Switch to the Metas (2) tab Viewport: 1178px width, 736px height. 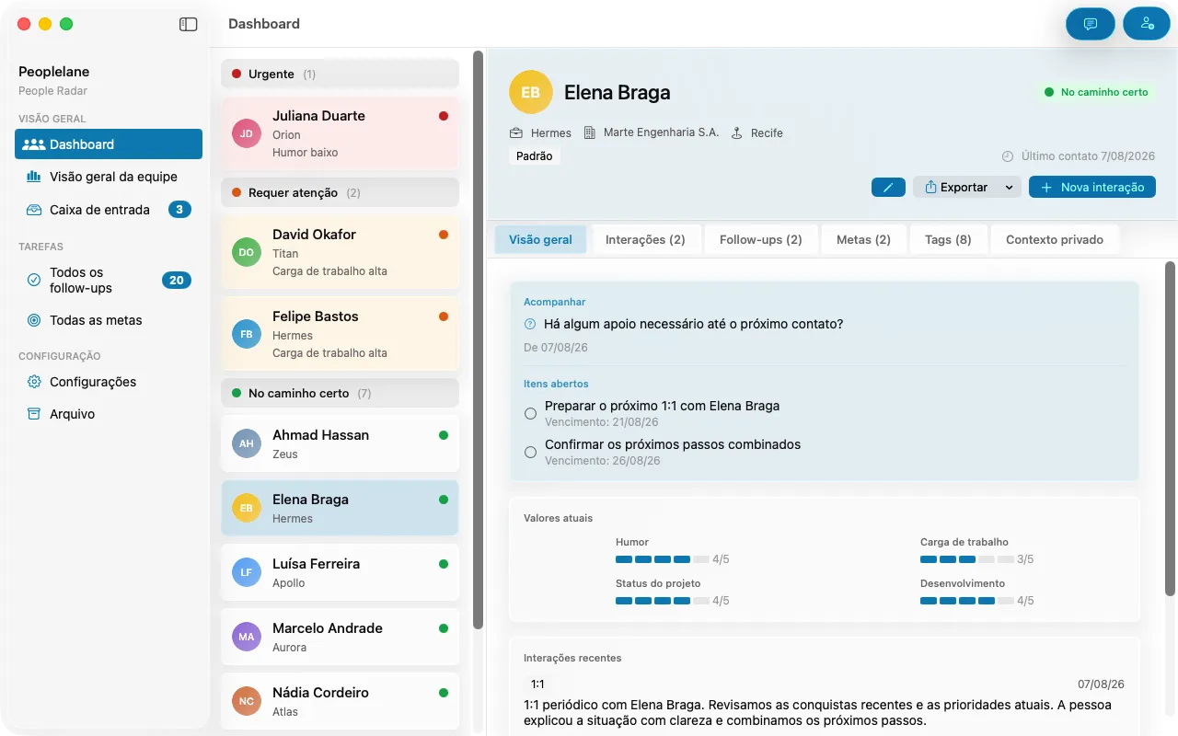(x=863, y=239)
